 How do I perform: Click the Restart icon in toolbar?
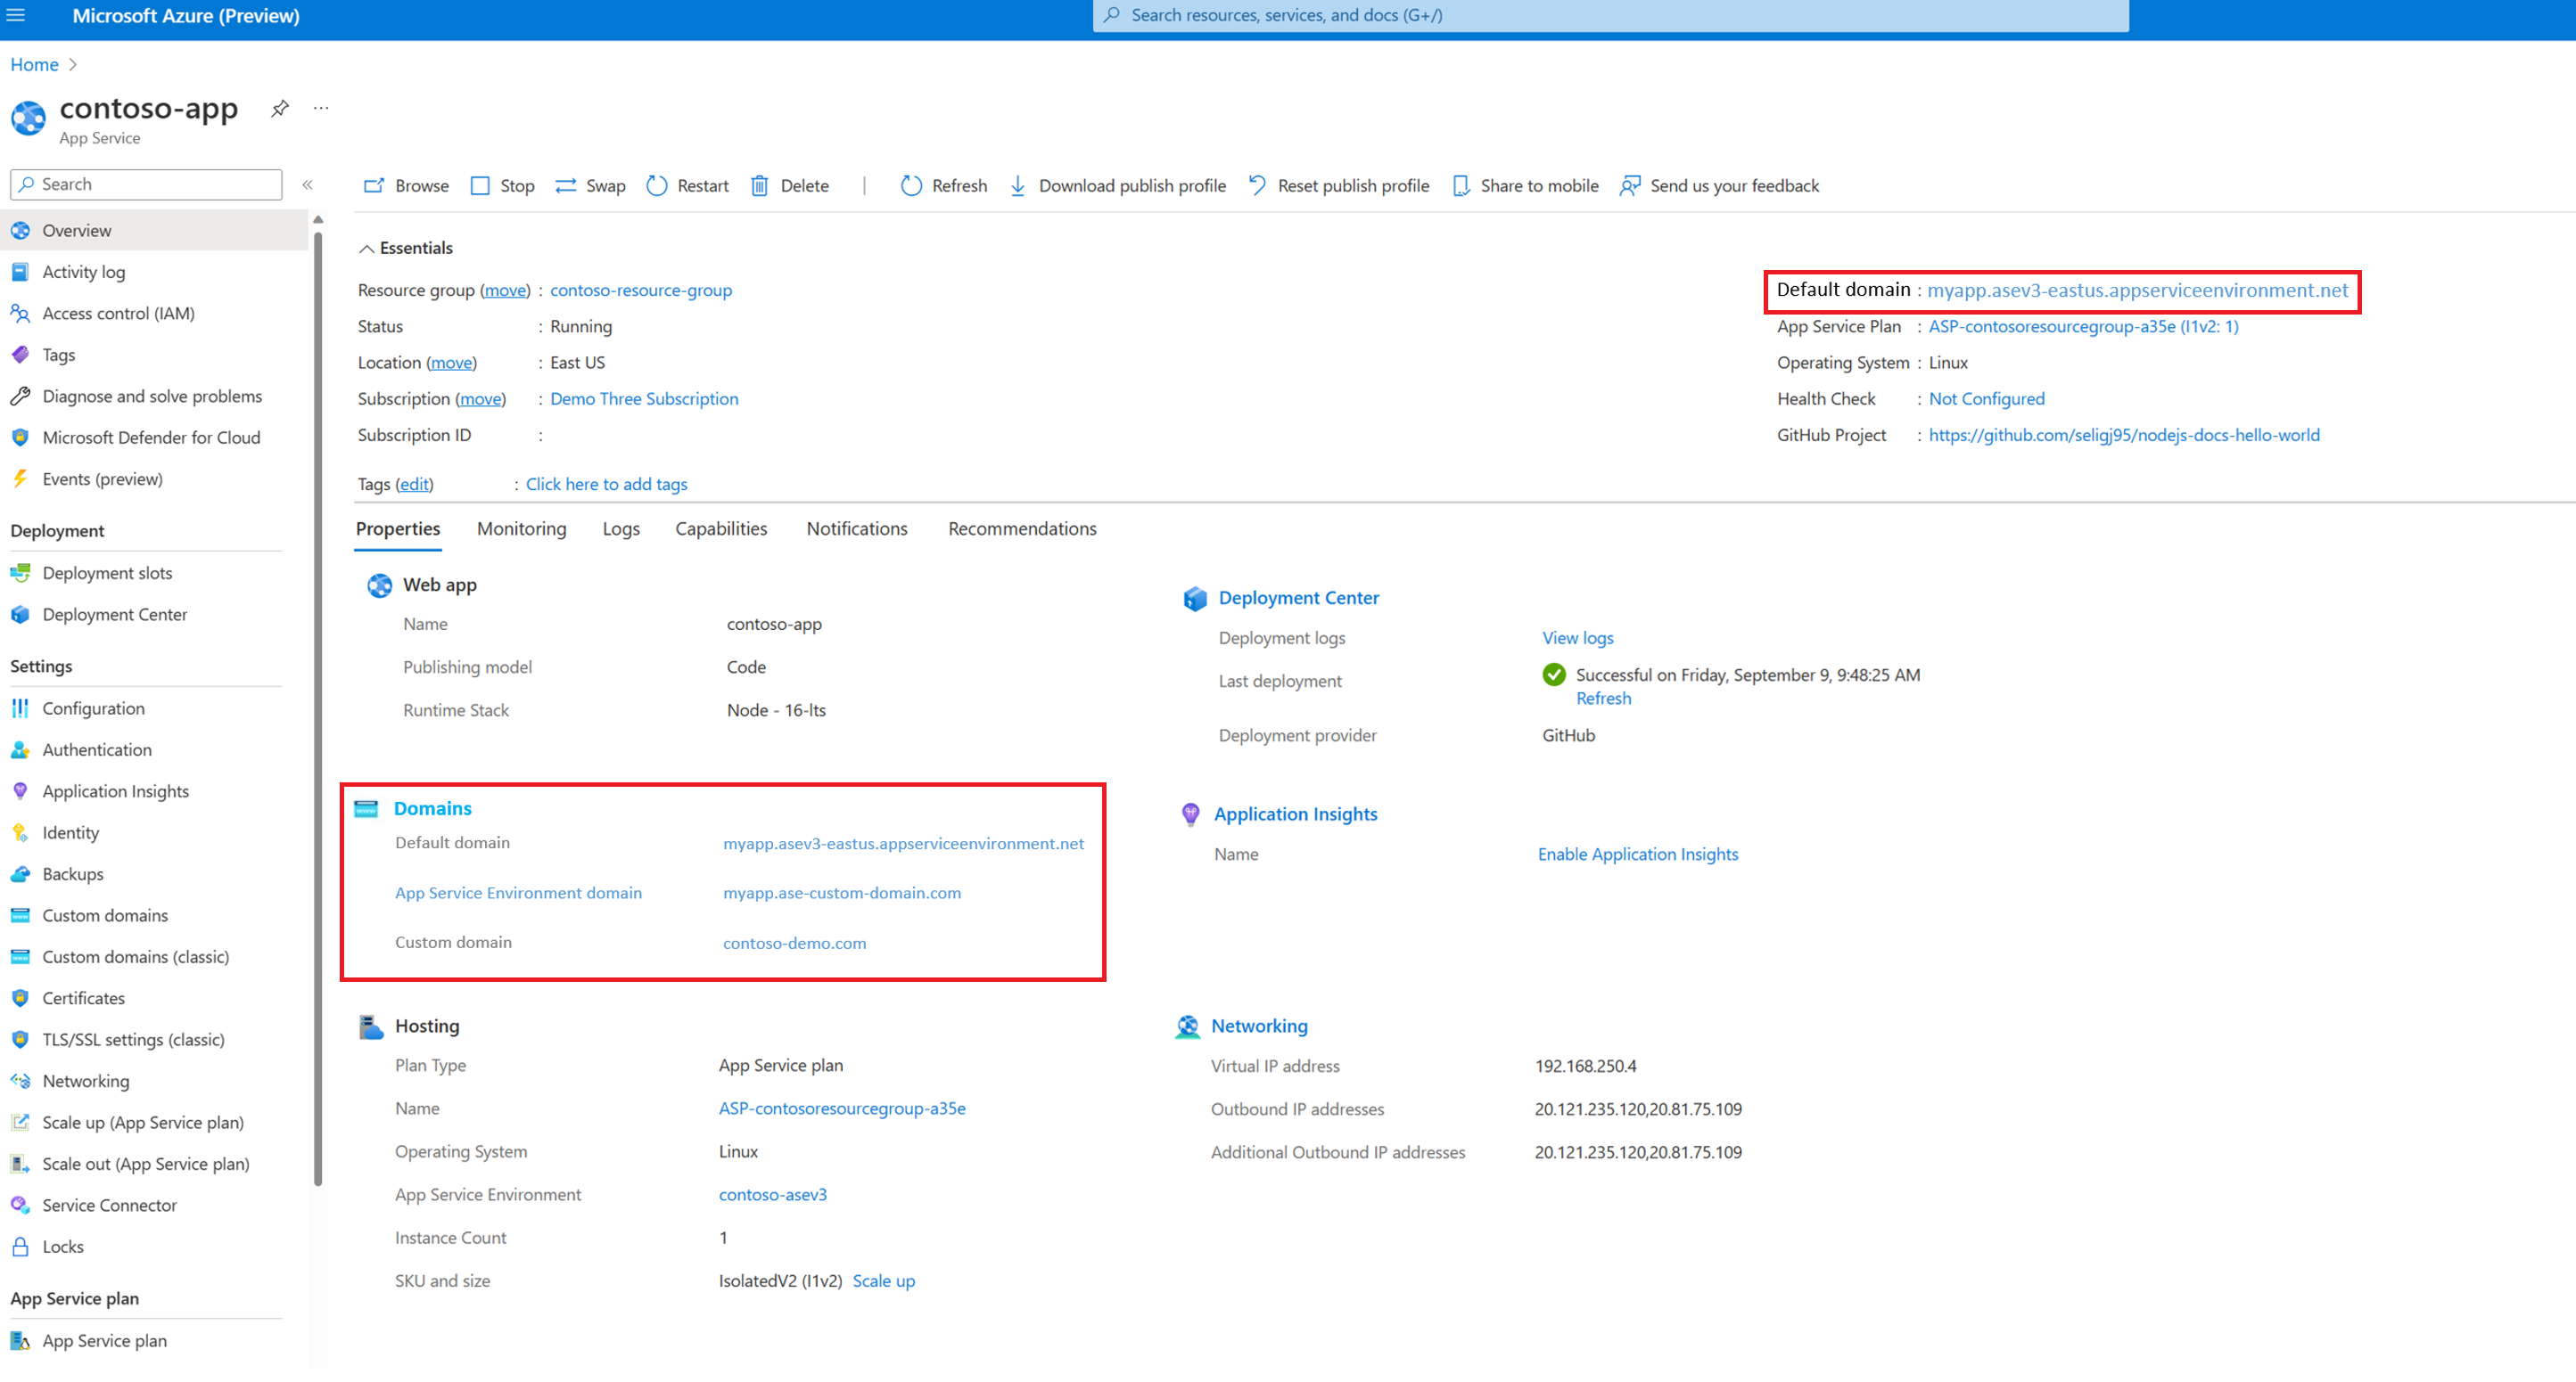coord(656,186)
